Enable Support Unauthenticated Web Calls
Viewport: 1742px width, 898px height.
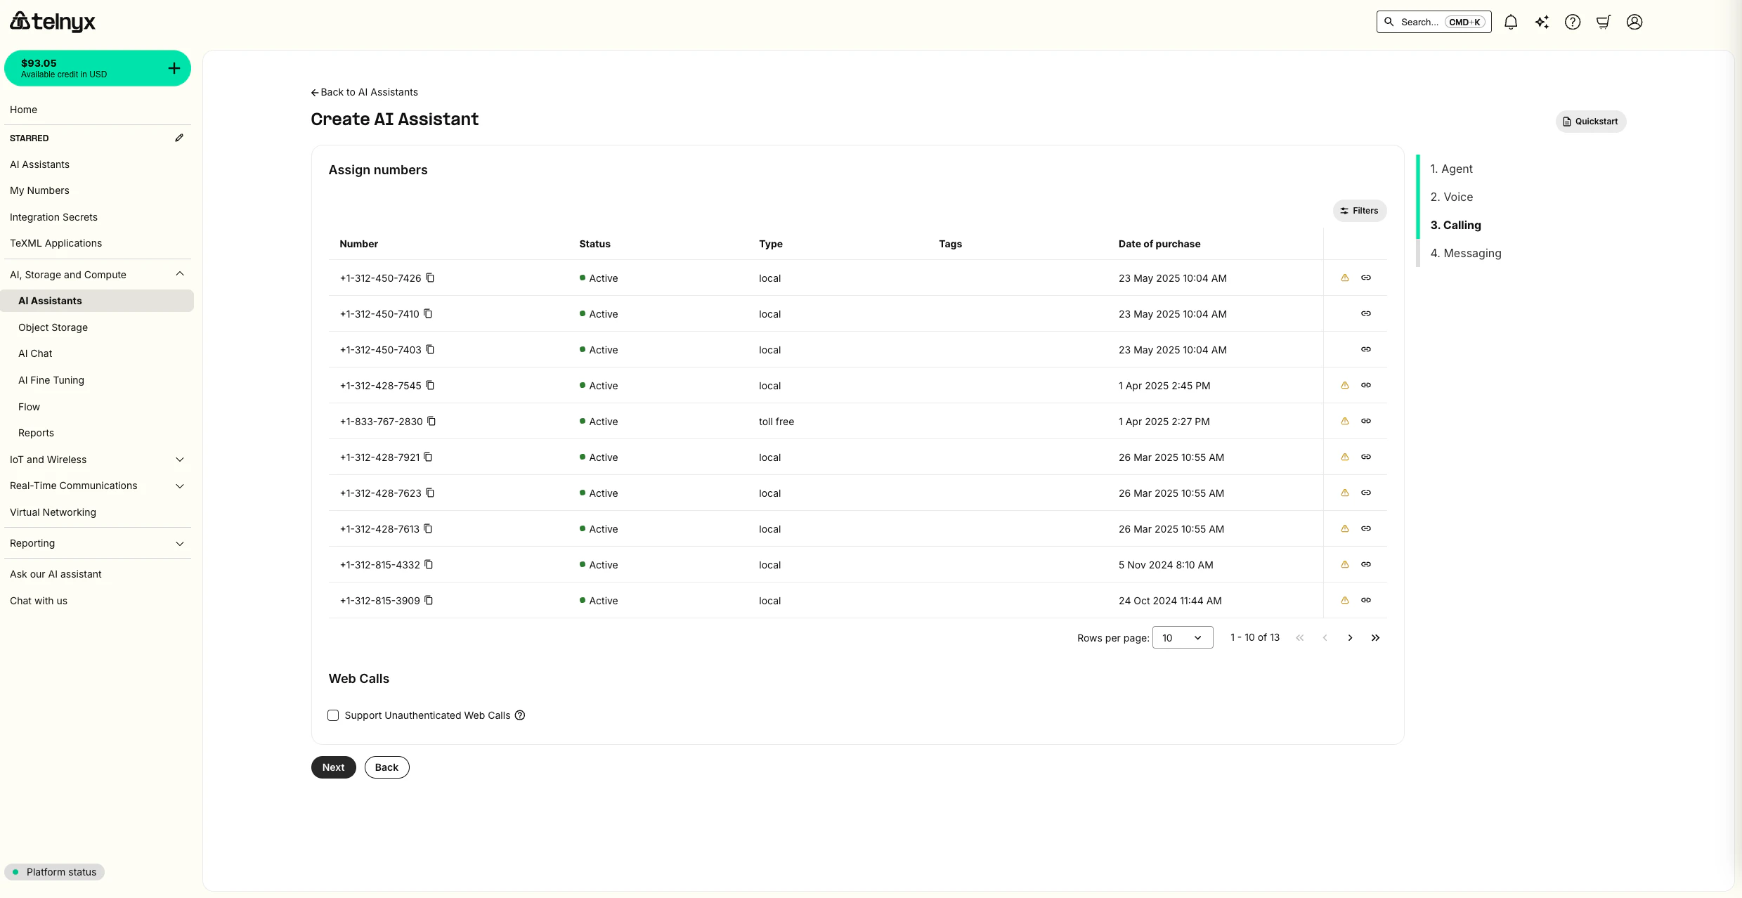pos(333,715)
